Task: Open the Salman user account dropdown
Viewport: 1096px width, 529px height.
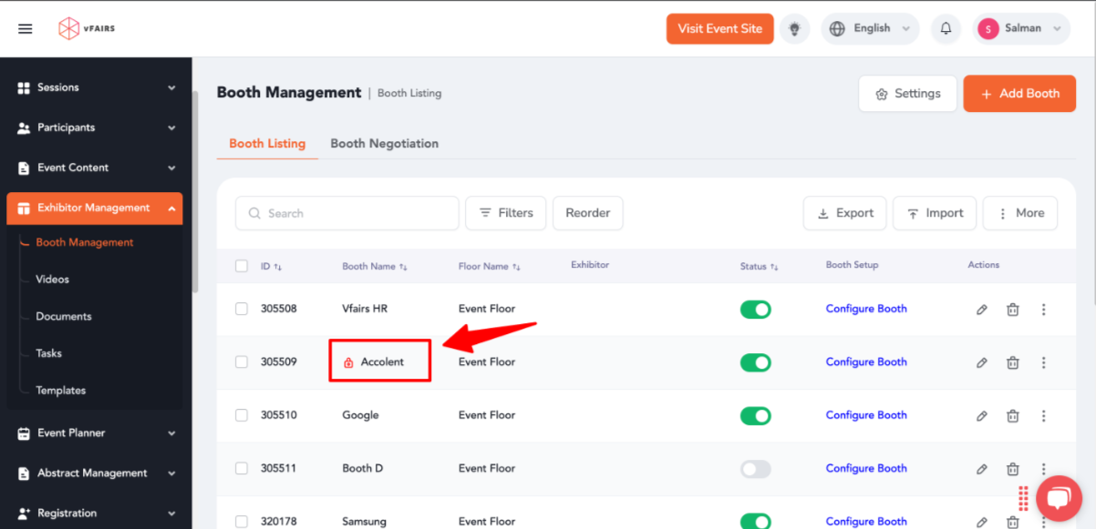Action: 1021,28
